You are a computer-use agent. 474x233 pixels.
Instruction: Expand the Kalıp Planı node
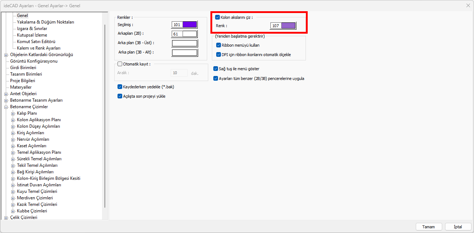[x=13, y=114]
